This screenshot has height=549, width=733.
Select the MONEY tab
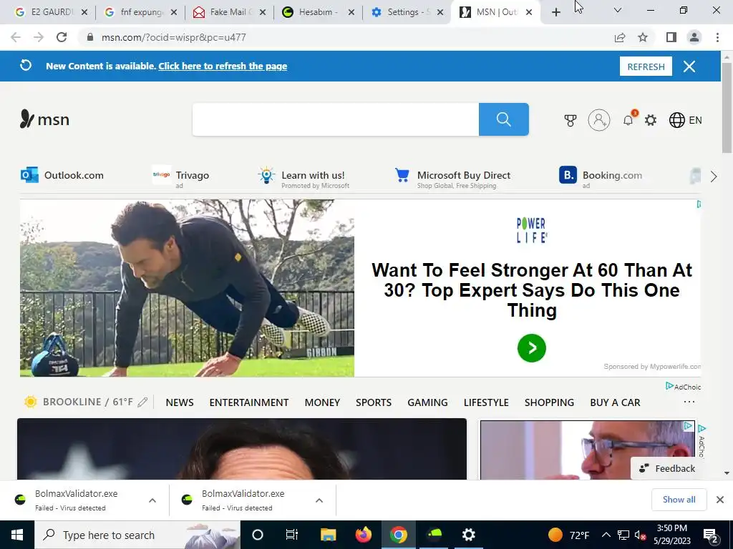click(x=322, y=402)
